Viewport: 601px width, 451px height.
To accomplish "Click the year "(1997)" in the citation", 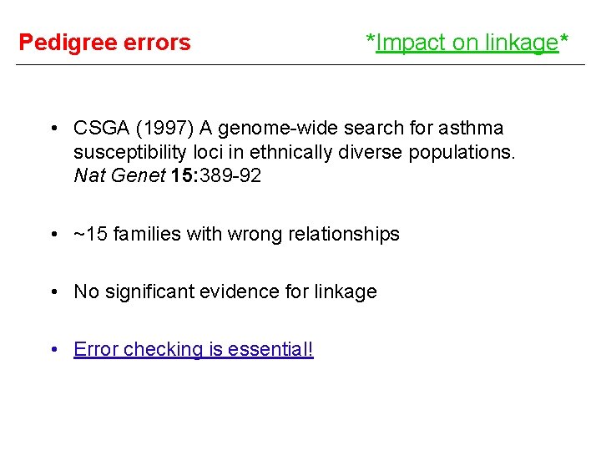I will pos(164,128).
